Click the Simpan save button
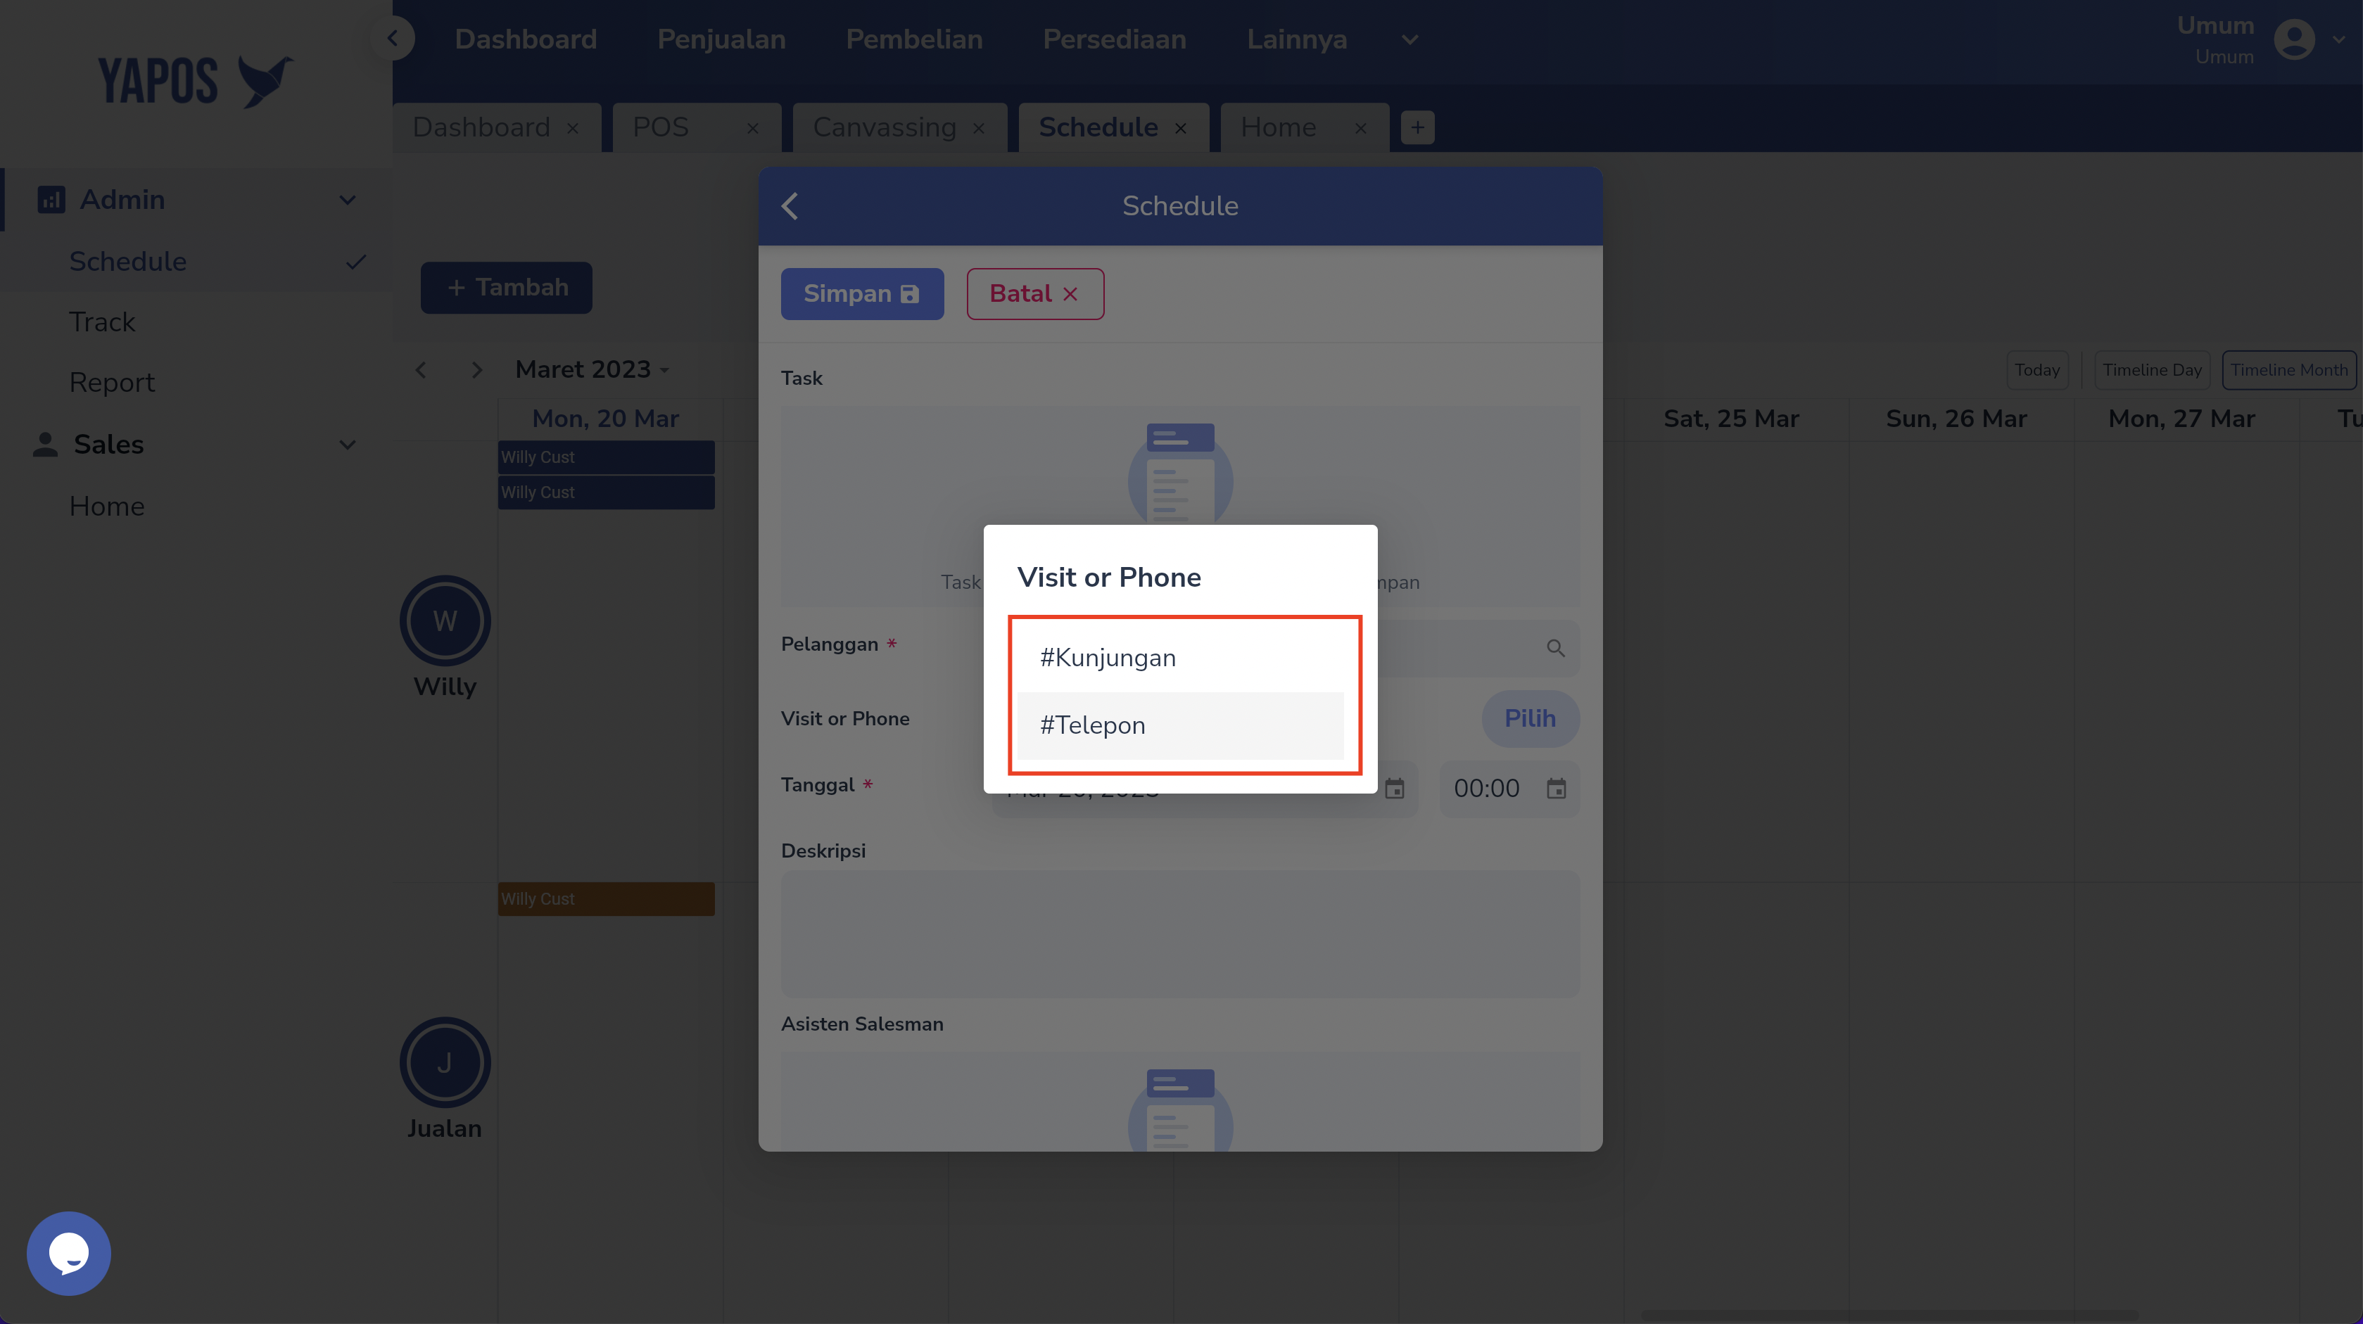The height and width of the screenshot is (1324, 2363). point(861,293)
